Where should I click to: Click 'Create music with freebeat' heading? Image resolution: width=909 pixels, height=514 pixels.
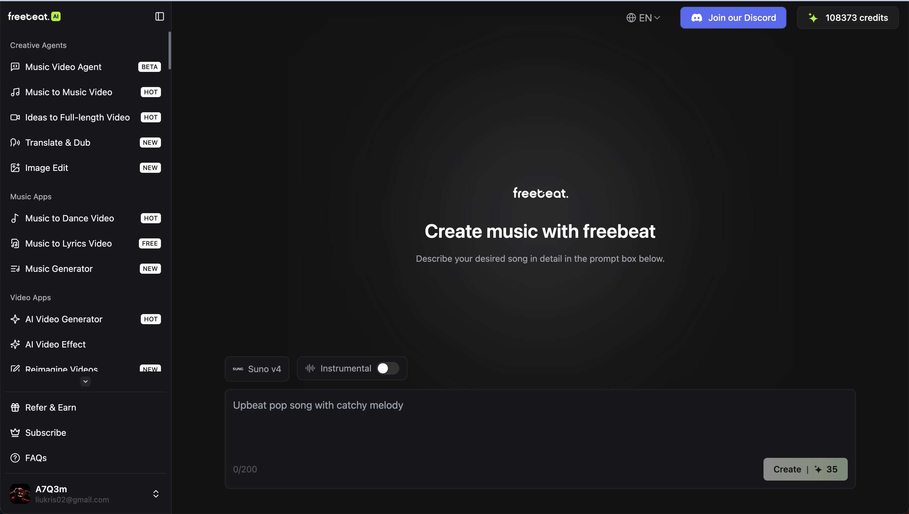point(540,231)
